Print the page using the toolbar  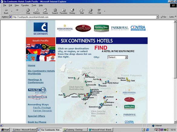pyautogui.click(x=90, y=11)
